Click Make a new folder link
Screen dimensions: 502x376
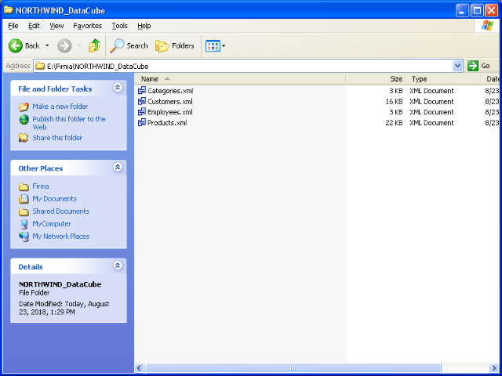pyautogui.click(x=60, y=107)
